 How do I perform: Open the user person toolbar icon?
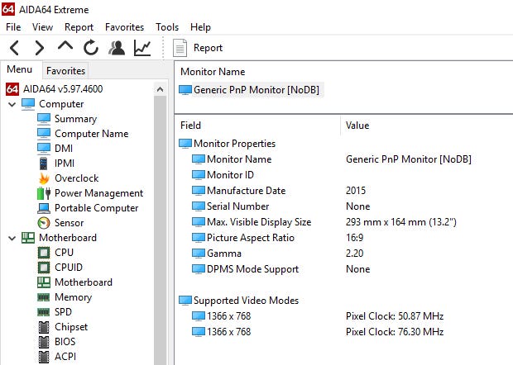tap(117, 48)
